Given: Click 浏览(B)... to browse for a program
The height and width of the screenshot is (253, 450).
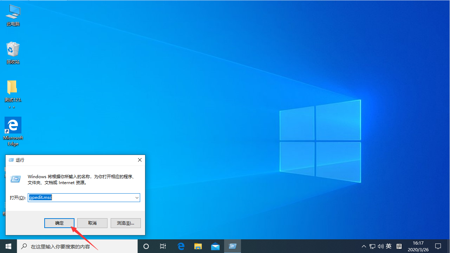Looking at the screenshot, I should click(x=125, y=223).
